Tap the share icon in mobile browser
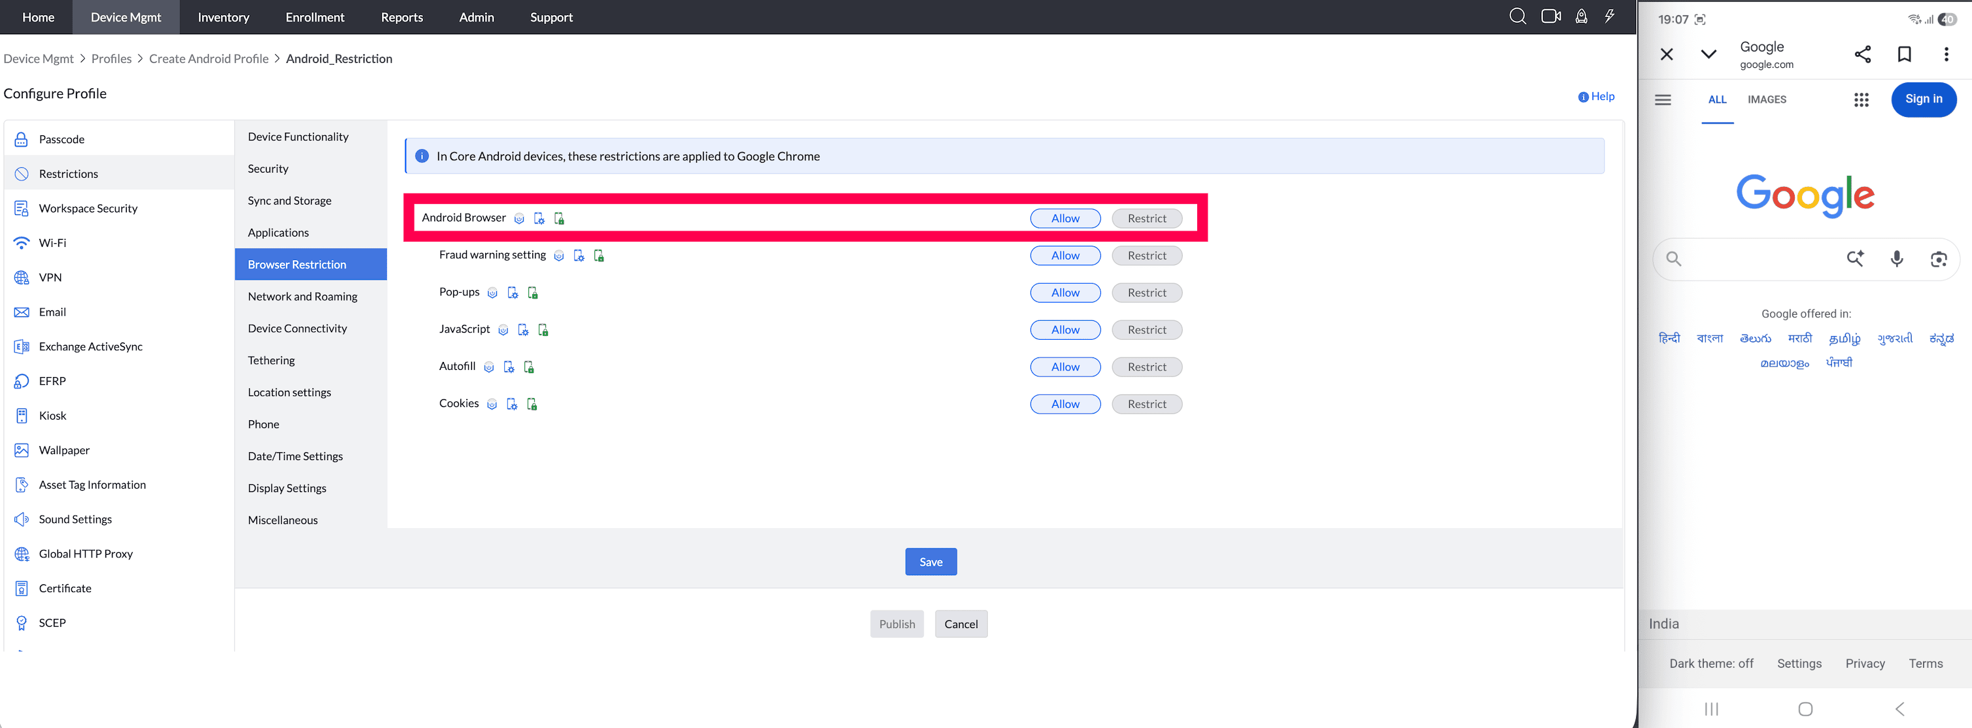 (1863, 54)
